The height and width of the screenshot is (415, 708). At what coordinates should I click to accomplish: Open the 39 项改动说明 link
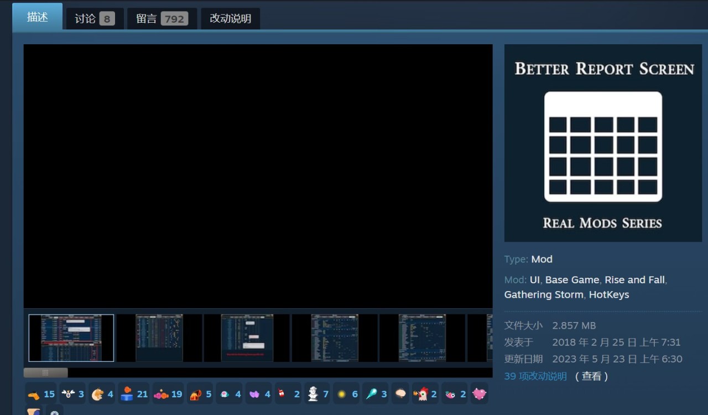click(535, 376)
